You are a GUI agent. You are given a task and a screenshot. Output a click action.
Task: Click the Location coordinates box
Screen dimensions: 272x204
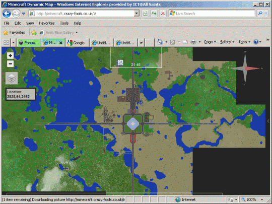click(x=21, y=94)
